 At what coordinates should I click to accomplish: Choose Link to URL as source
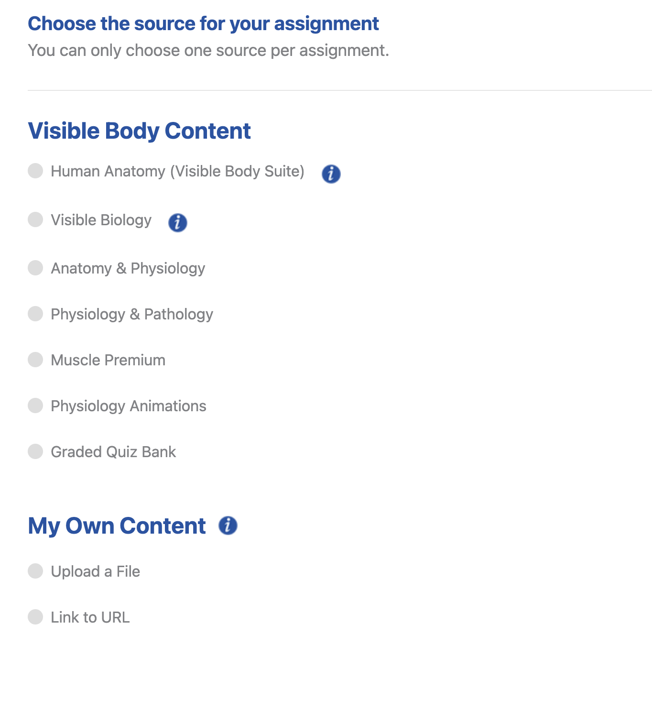point(35,617)
